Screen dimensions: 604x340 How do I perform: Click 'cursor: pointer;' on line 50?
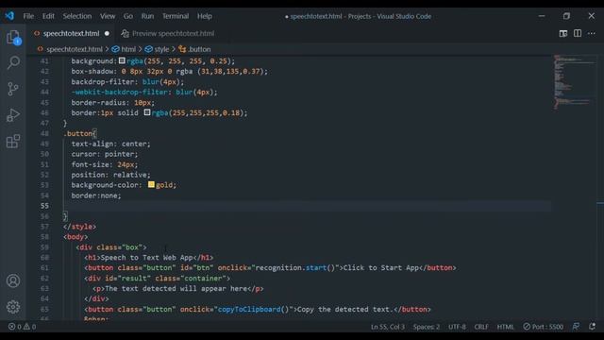coord(105,154)
